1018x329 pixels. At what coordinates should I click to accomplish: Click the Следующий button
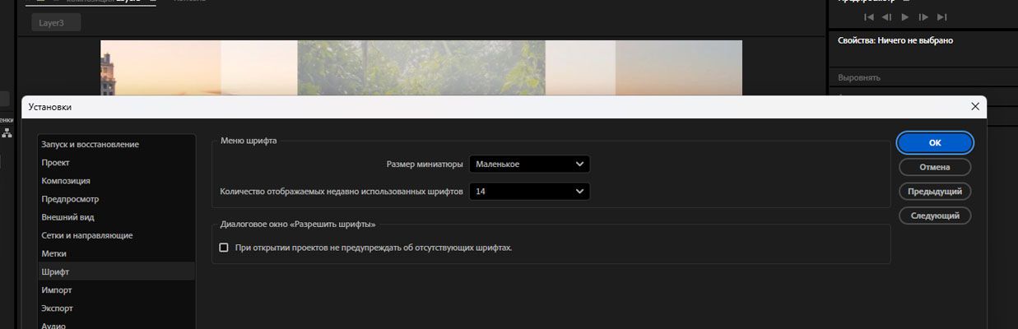click(935, 215)
